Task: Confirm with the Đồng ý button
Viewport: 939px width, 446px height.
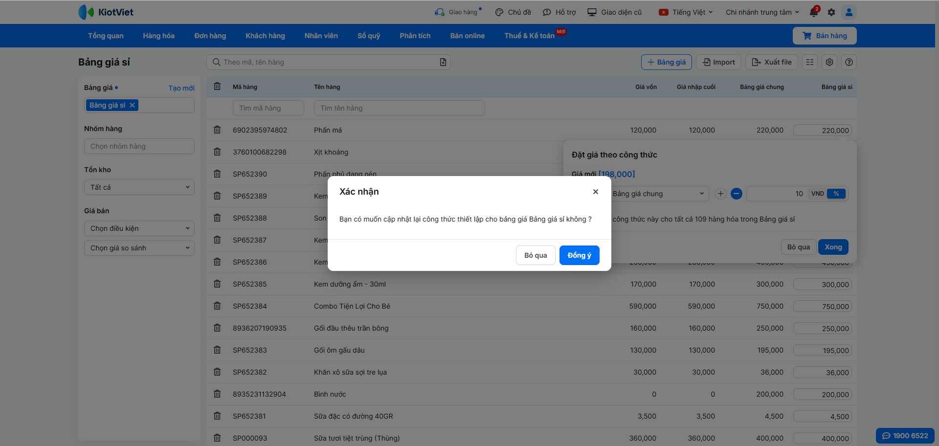Action: tap(580, 255)
